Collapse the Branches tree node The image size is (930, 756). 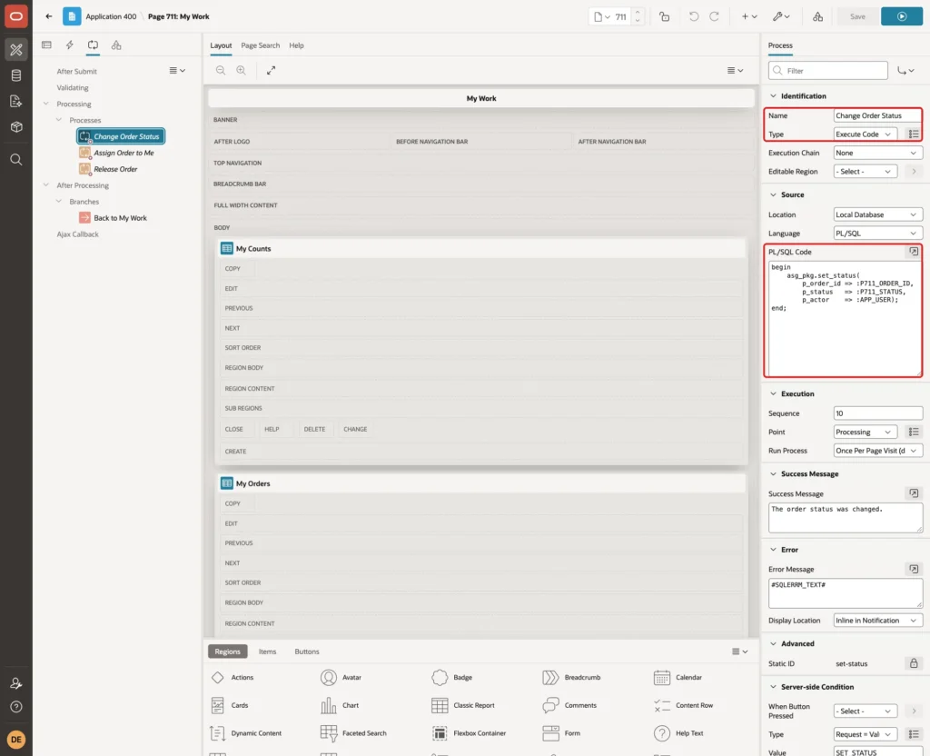point(59,201)
